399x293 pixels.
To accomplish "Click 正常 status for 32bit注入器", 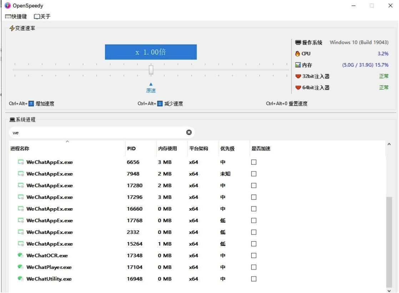I will [384, 76].
